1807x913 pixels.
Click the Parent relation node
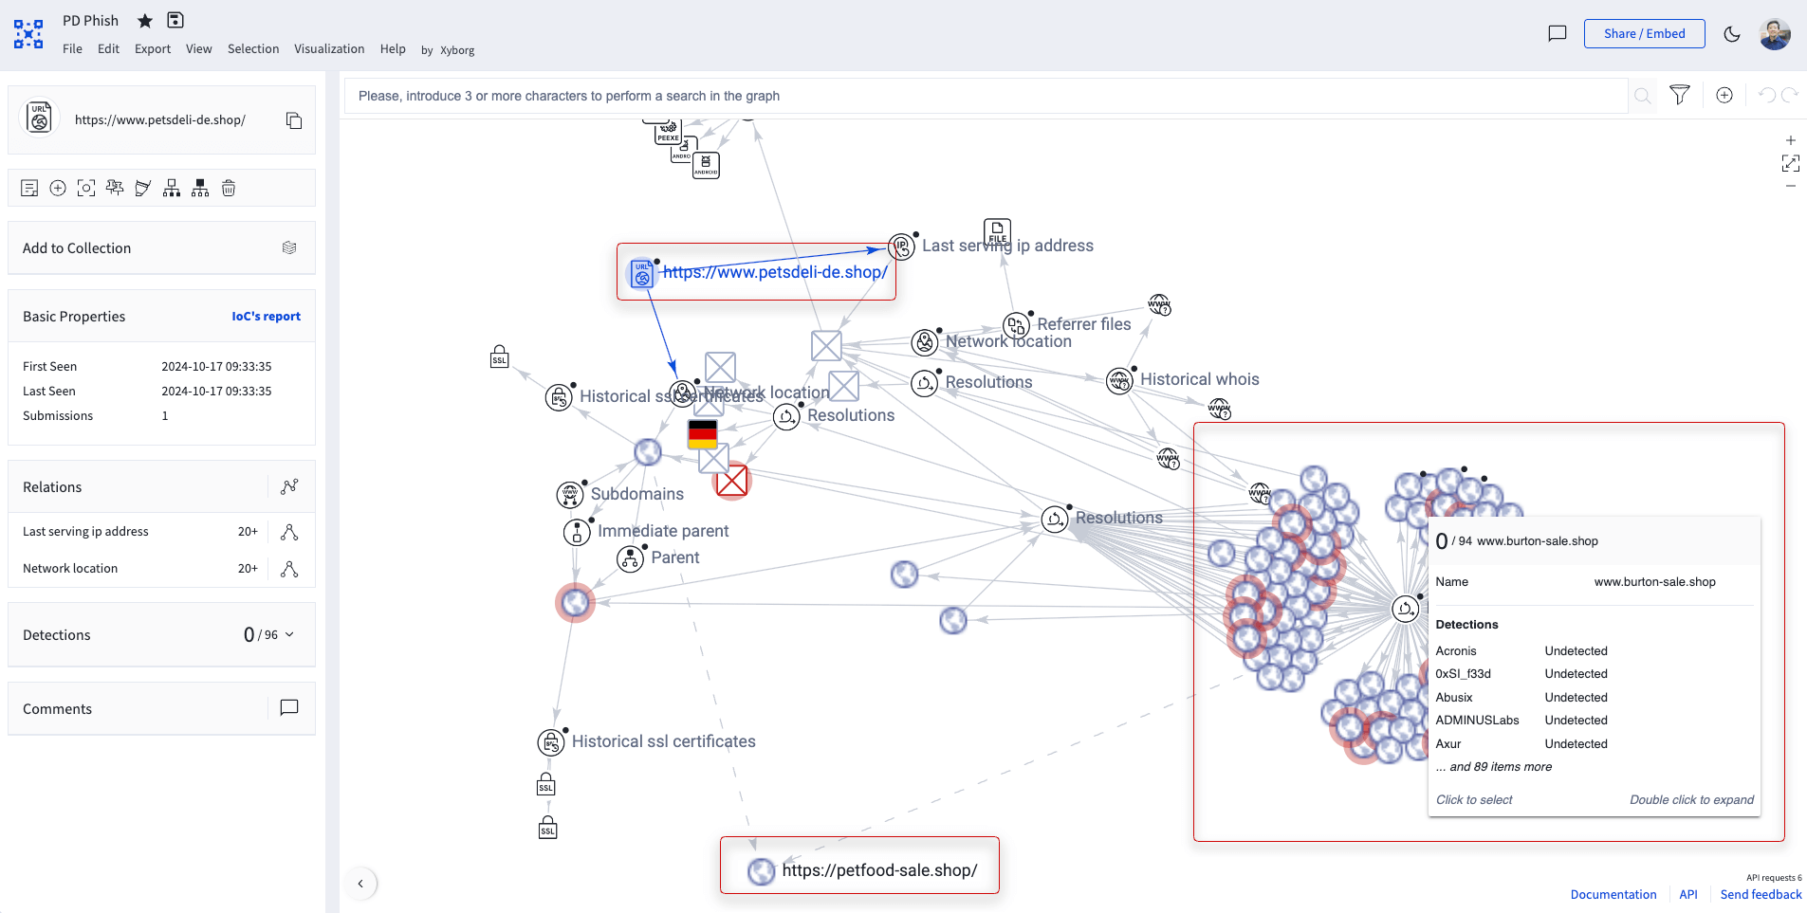click(631, 558)
